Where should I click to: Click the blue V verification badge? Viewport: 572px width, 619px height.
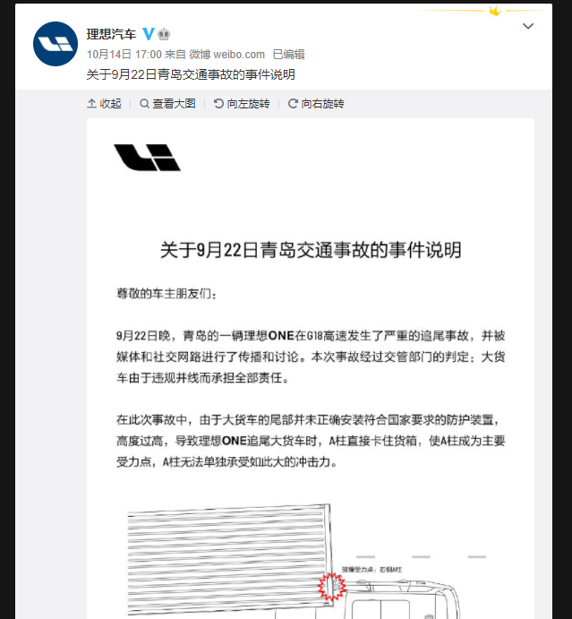point(149,34)
